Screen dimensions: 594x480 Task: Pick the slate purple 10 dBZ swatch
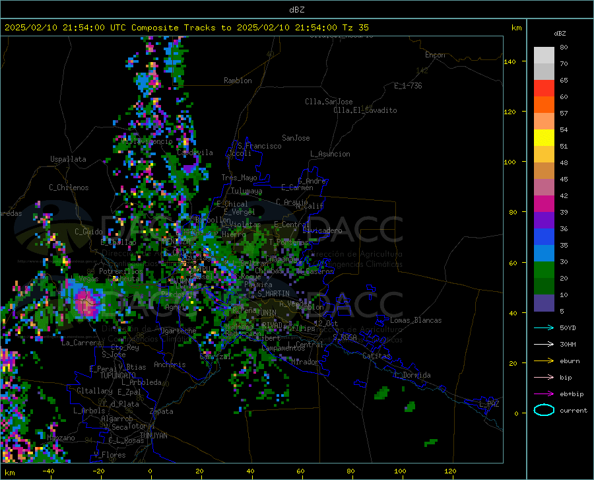coord(544,303)
